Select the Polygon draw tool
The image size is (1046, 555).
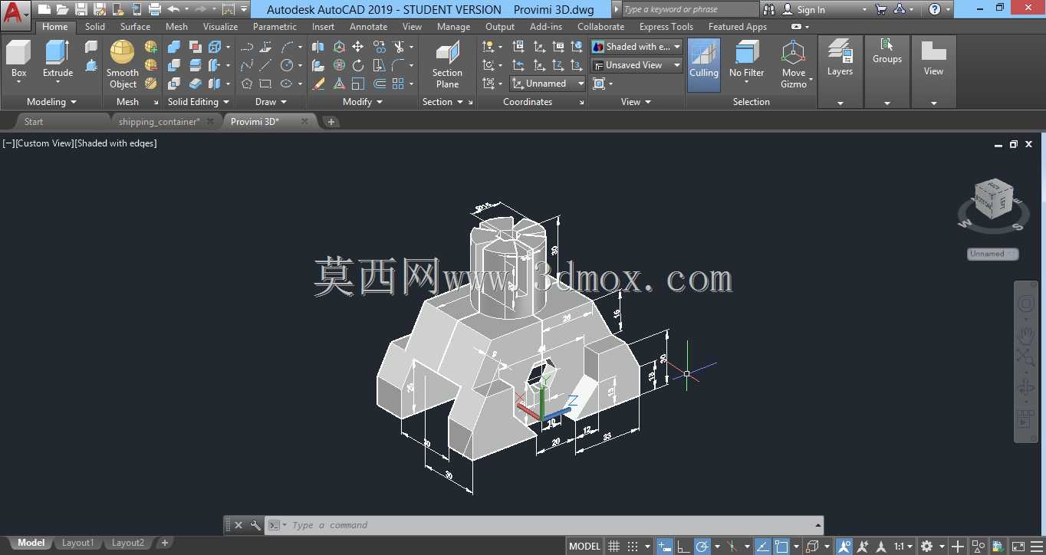pyautogui.click(x=247, y=84)
